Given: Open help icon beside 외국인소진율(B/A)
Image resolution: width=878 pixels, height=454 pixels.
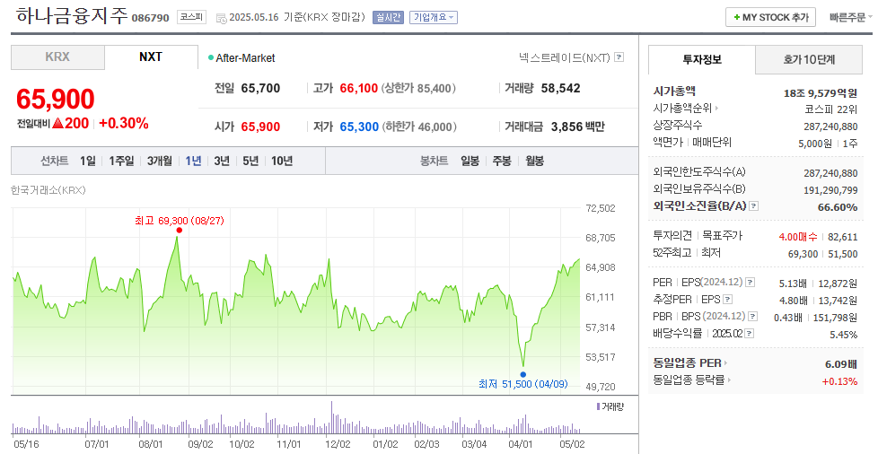Looking at the screenshot, I should click(x=754, y=206).
